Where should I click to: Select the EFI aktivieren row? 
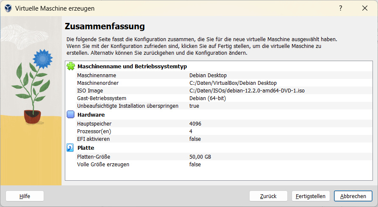pyautogui.click(x=170, y=139)
